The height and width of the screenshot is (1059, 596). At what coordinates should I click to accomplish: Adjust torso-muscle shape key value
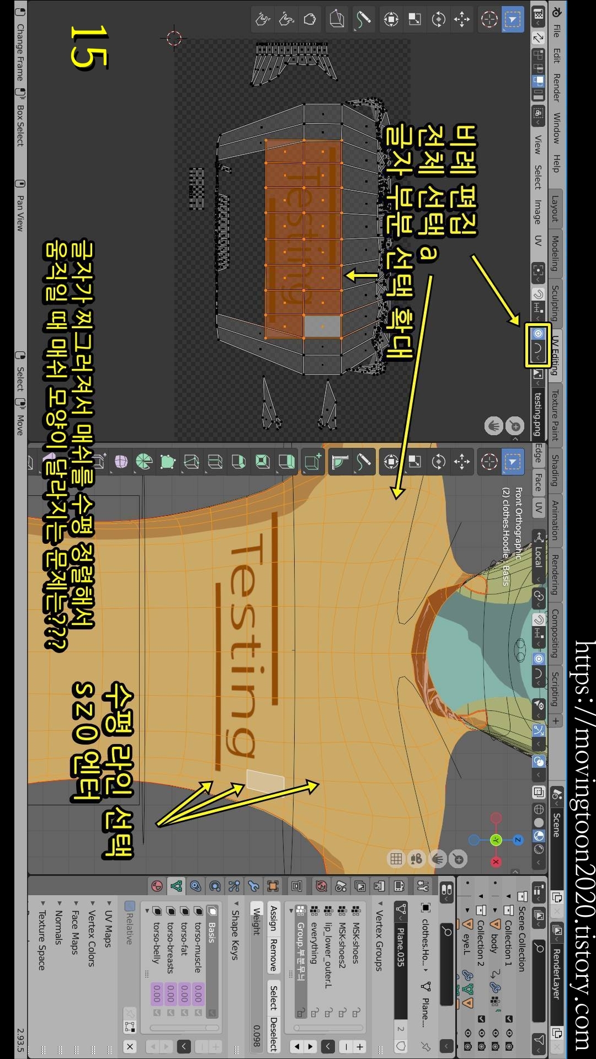point(198,993)
